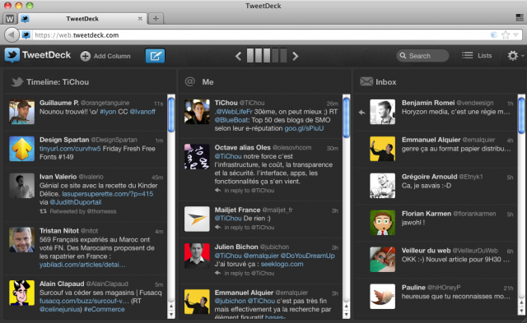Open the fusacq.com/buzz/surcouf link
Image resolution: width=527 pixels, height=323 pixels.
click(x=84, y=301)
